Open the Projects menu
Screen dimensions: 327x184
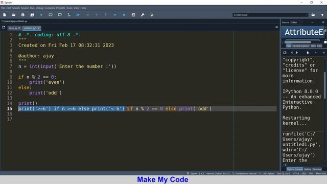tap(61, 8)
